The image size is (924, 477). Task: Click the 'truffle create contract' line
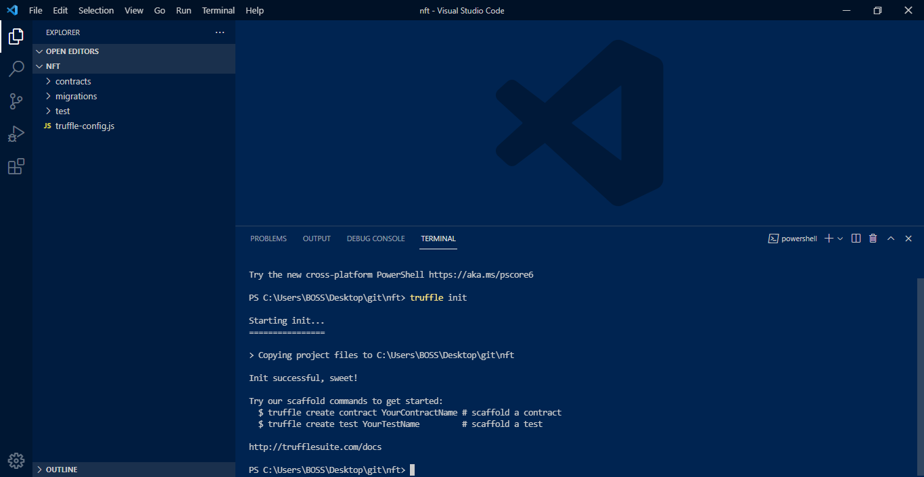click(410, 413)
